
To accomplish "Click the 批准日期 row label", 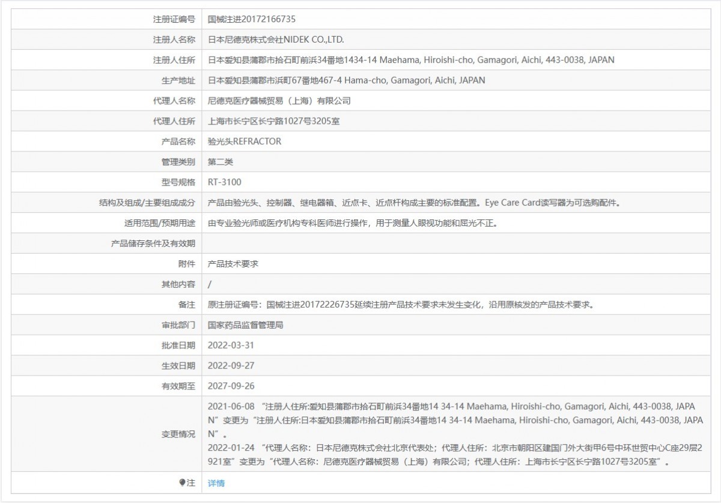I will point(178,346).
